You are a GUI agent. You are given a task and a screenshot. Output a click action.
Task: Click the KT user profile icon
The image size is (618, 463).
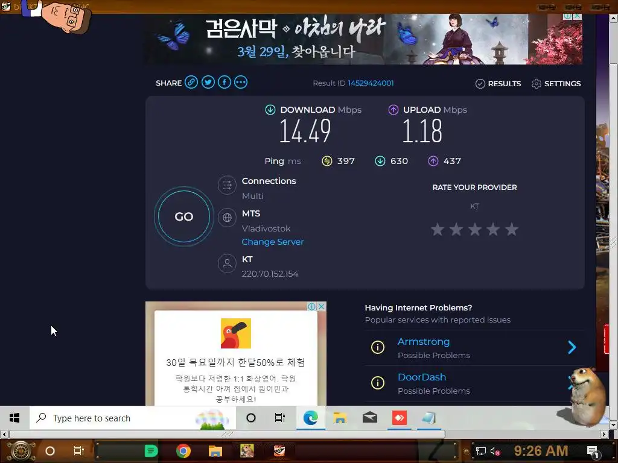pyautogui.click(x=227, y=263)
